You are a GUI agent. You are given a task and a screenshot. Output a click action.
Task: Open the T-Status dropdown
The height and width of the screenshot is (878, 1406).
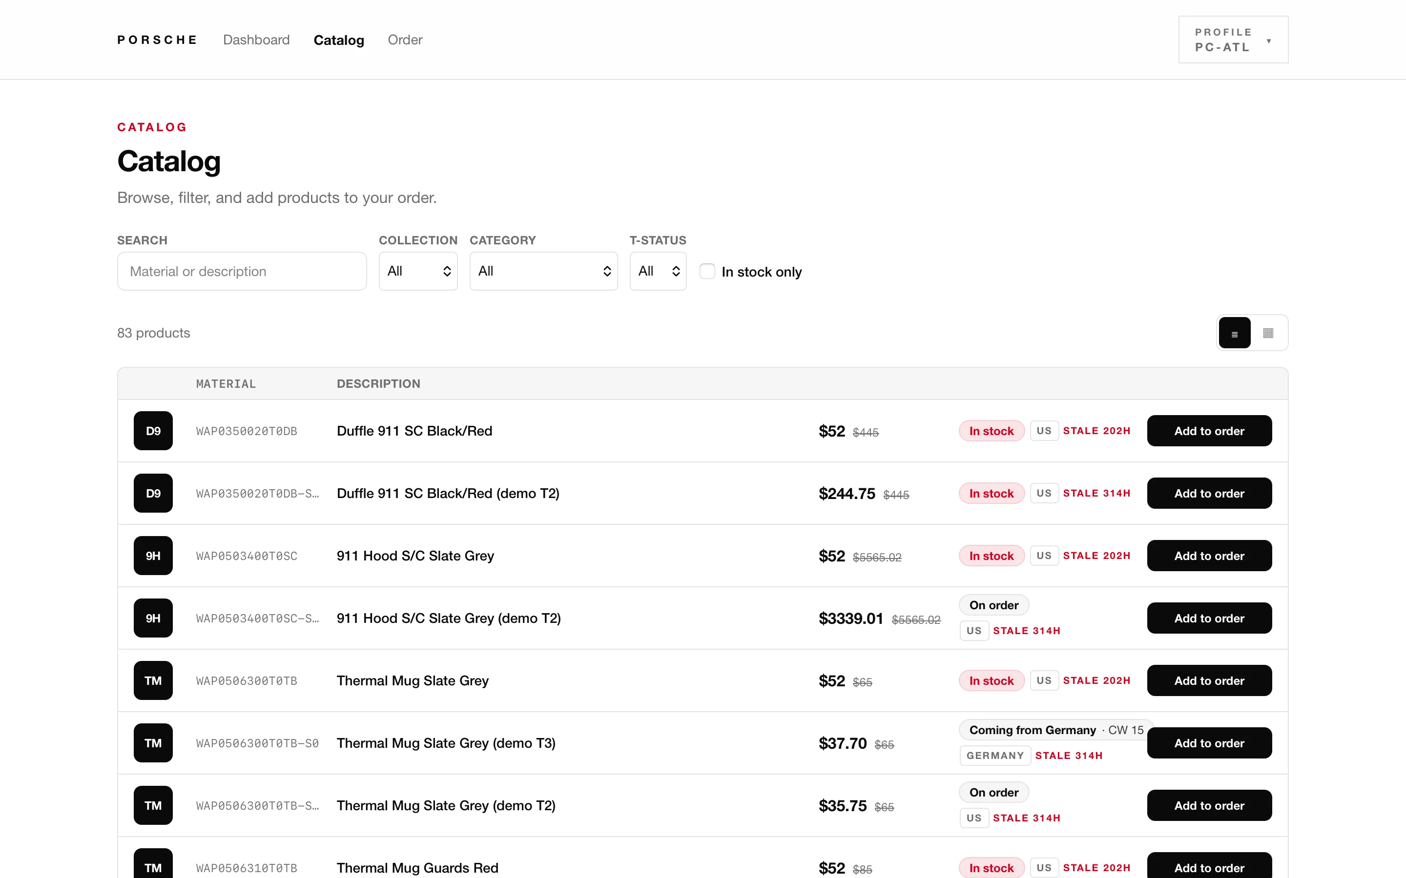point(658,271)
